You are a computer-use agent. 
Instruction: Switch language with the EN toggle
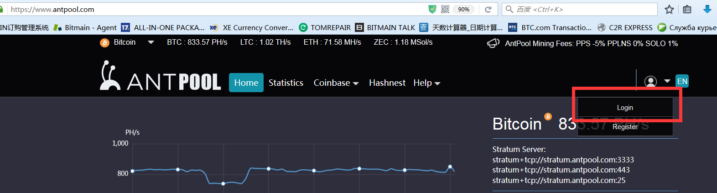pyautogui.click(x=682, y=81)
